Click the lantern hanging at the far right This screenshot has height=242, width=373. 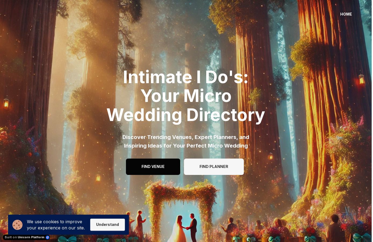point(361,79)
